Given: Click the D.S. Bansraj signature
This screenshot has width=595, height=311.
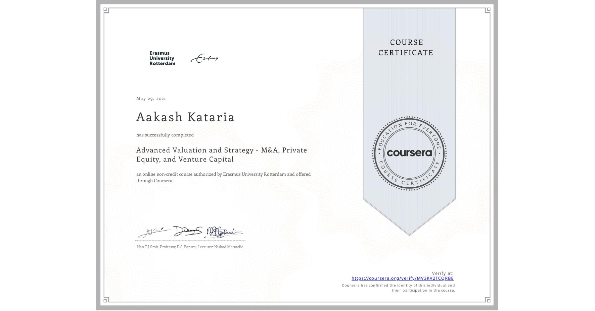Looking at the screenshot, I should 188,231.
